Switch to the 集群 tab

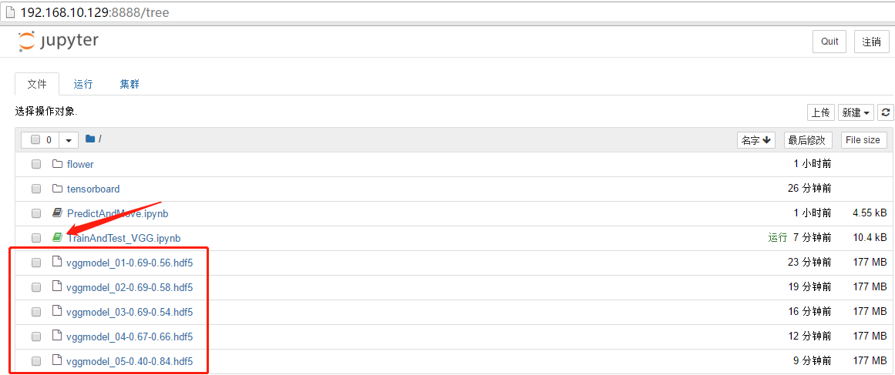tap(130, 85)
